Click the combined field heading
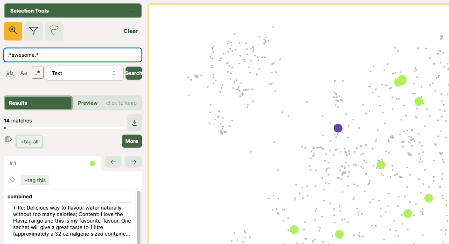Image resolution: width=449 pixels, height=244 pixels. 20,197
